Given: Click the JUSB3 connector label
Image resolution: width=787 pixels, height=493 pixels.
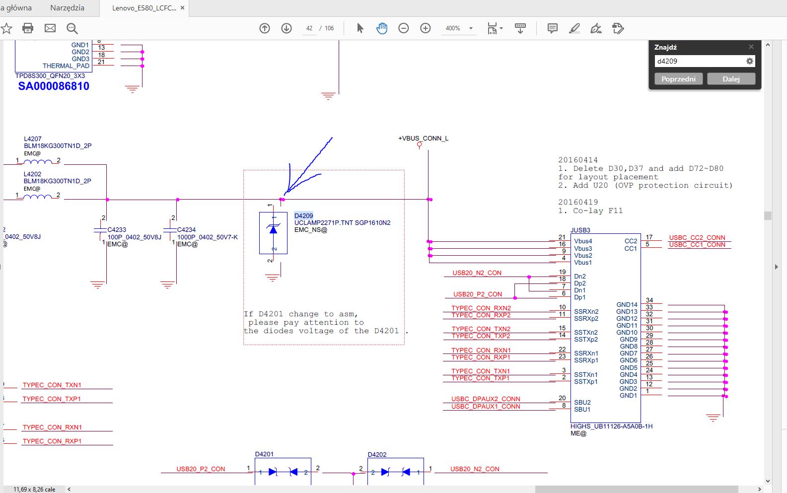Looking at the screenshot, I should coord(580,230).
